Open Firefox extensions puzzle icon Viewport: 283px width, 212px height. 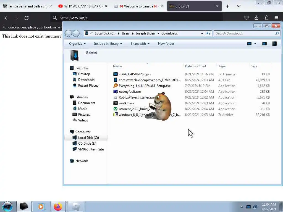(266, 18)
